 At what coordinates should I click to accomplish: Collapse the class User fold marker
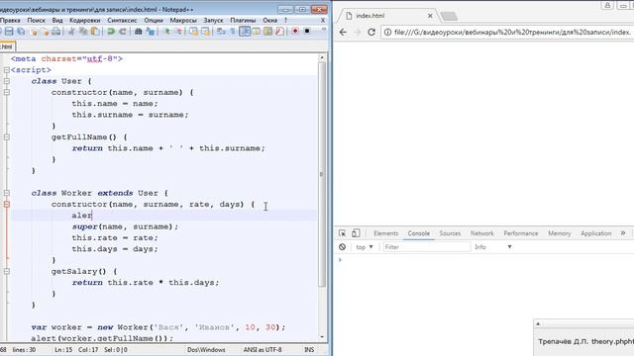[7, 81]
